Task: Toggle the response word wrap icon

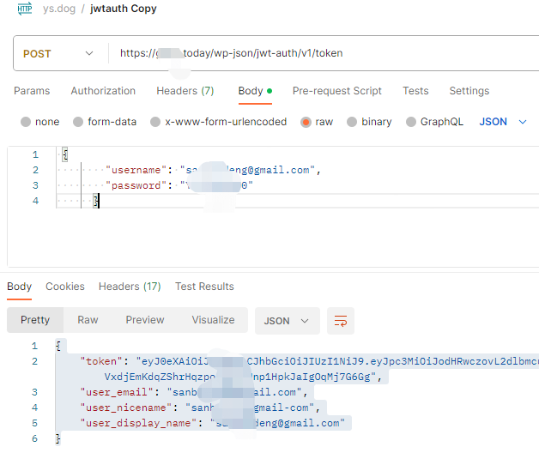Action: coord(341,321)
